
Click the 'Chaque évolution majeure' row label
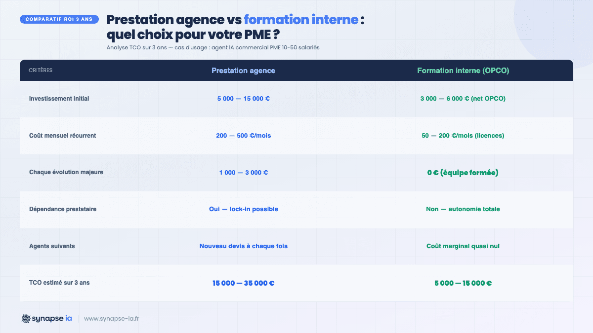(x=66, y=172)
